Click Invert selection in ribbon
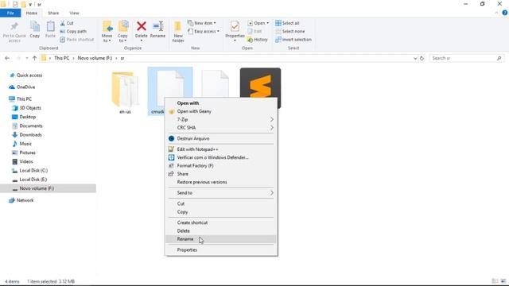The width and height of the screenshot is (509, 286). pos(293,40)
